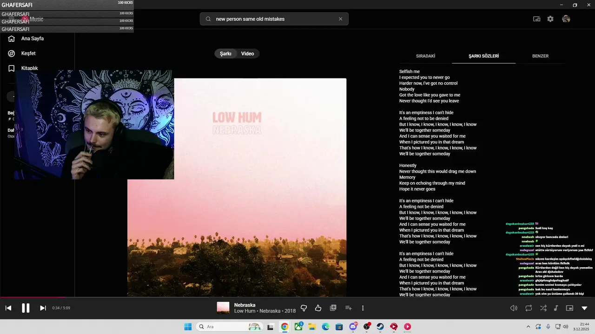Open the Windows Start menu
The image size is (595, 334).
(x=188, y=327)
